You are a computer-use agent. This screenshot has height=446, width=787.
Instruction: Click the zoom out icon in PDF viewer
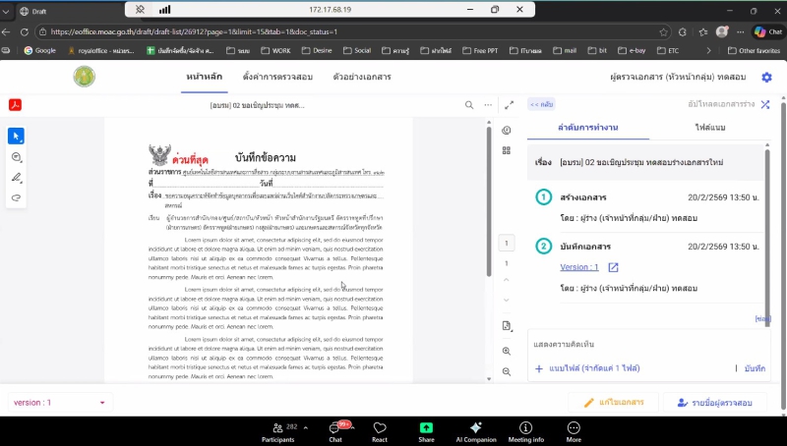click(507, 371)
